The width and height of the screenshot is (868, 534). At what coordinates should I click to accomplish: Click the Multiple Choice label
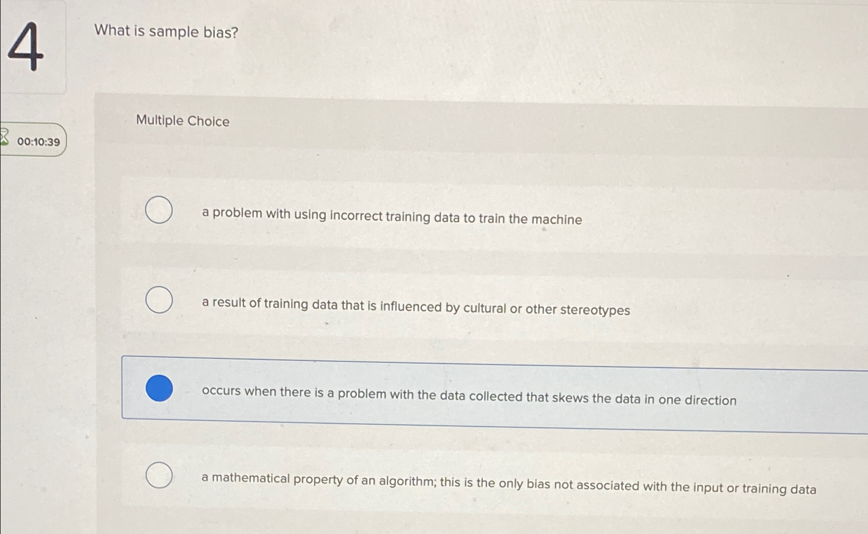pos(182,121)
